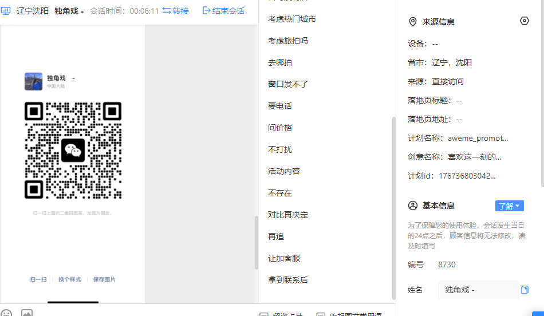The width and height of the screenshot is (544, 316).
Task: Select quick reply 不打扰
Action: [x=279, y=149]
